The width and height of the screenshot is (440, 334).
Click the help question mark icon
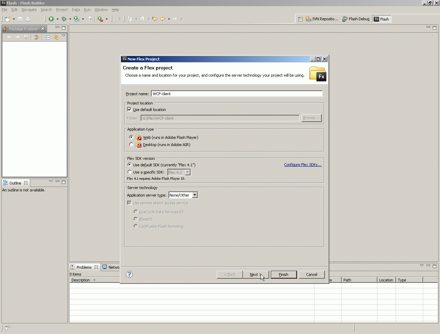(129, 274)
